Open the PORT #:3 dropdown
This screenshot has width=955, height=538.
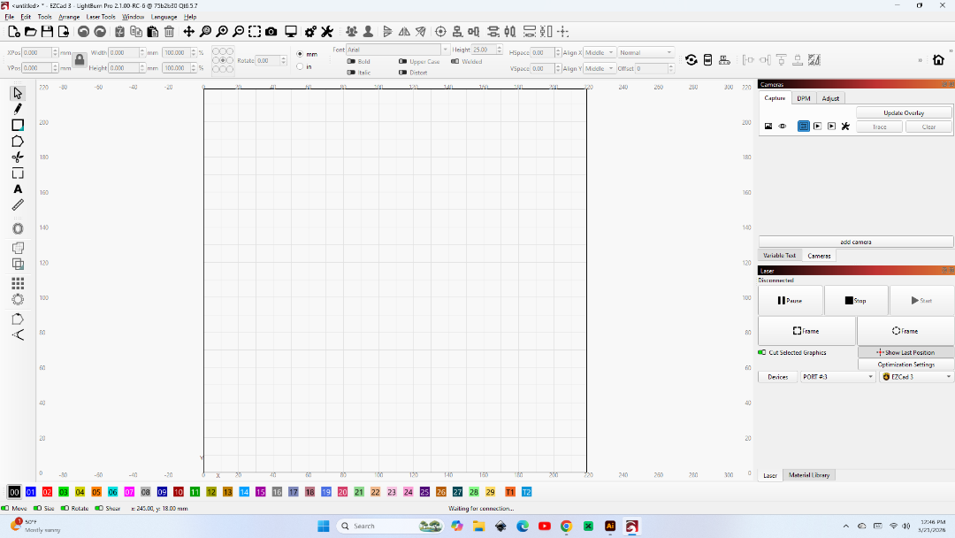tap(837, 377)
